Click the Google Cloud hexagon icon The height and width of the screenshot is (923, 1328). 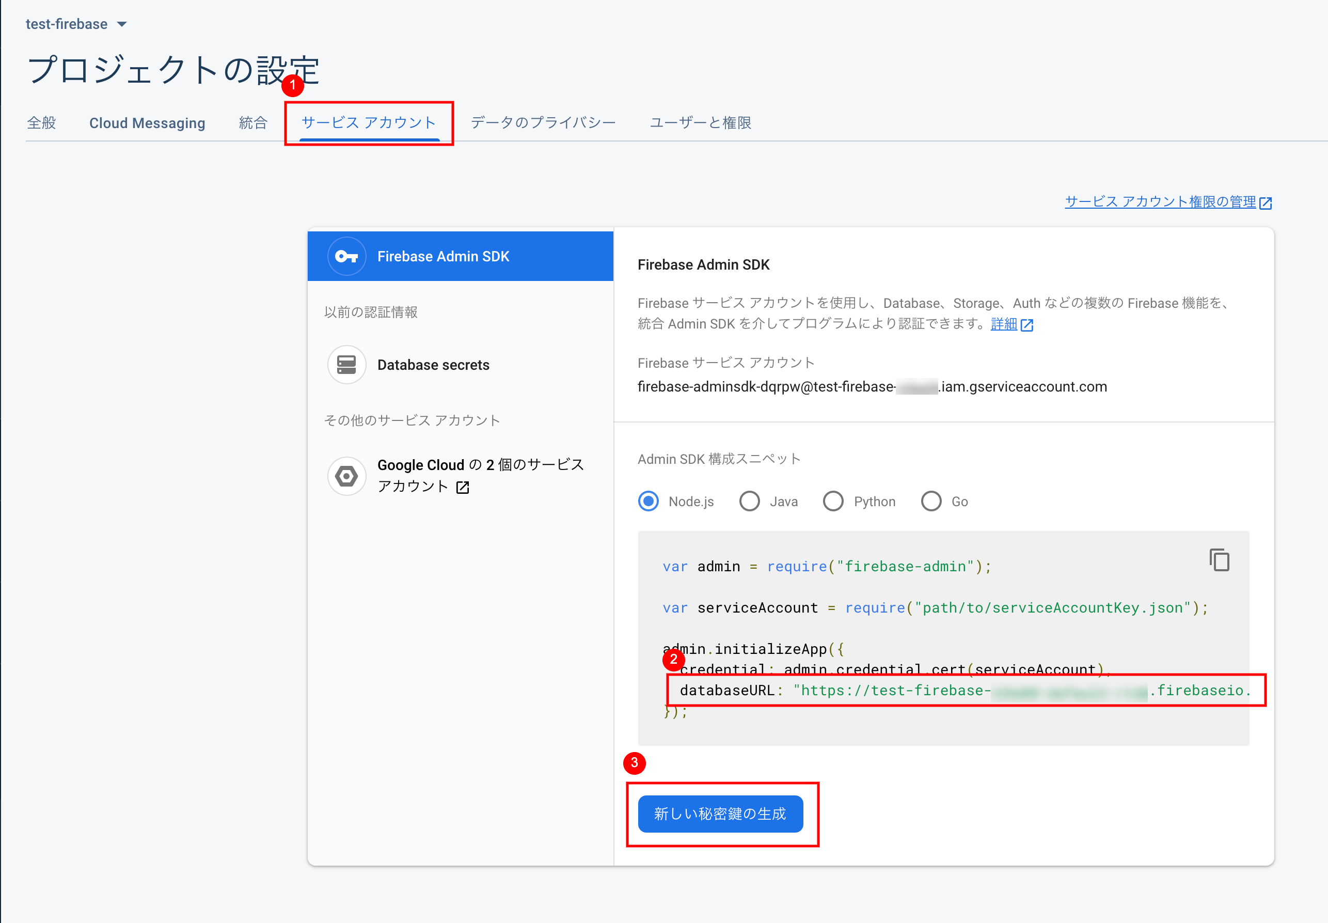coord(347,476)
